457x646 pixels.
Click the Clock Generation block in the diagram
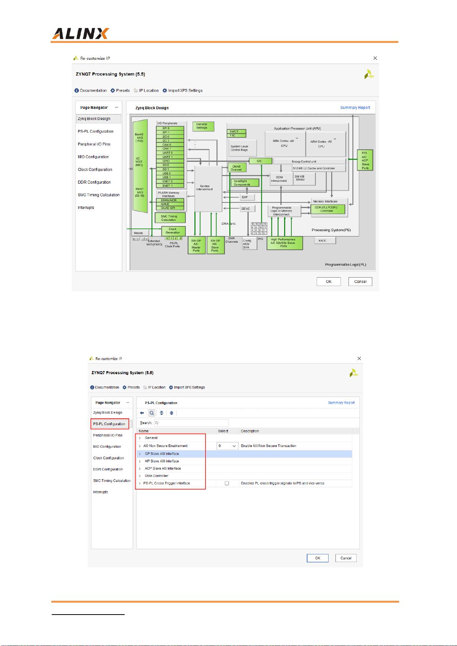tap(173, 231)
